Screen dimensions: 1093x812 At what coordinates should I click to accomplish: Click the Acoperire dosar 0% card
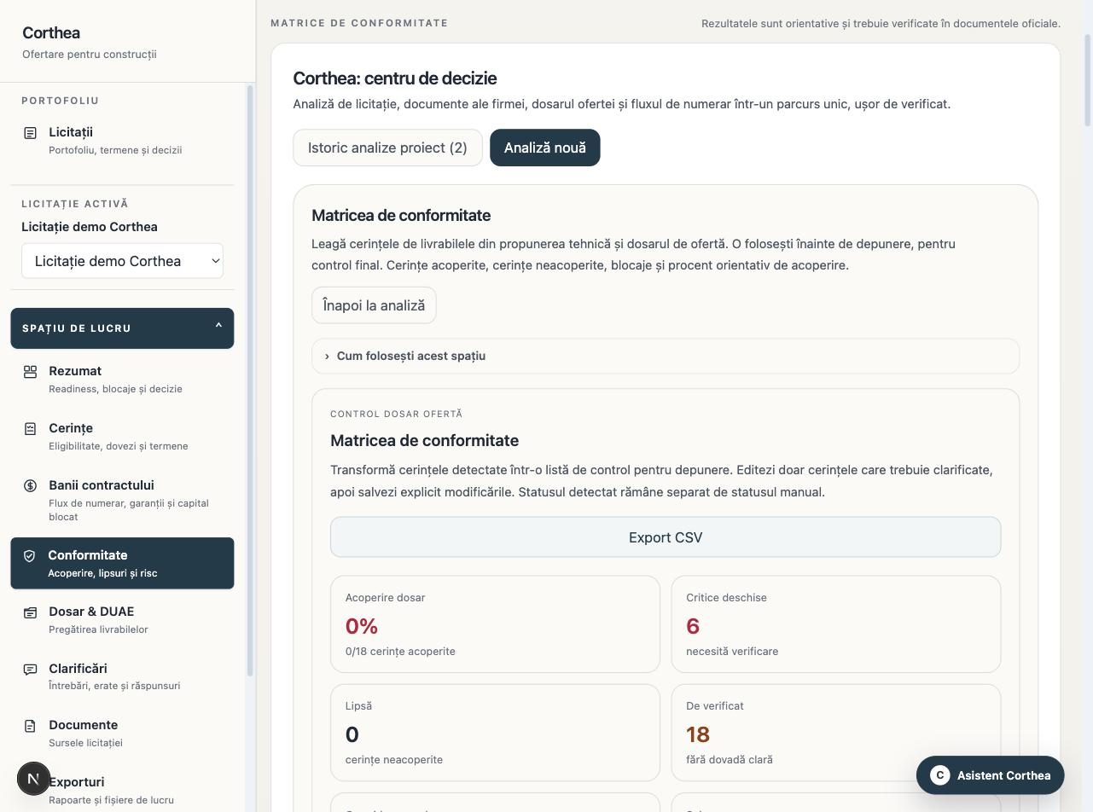495,624
